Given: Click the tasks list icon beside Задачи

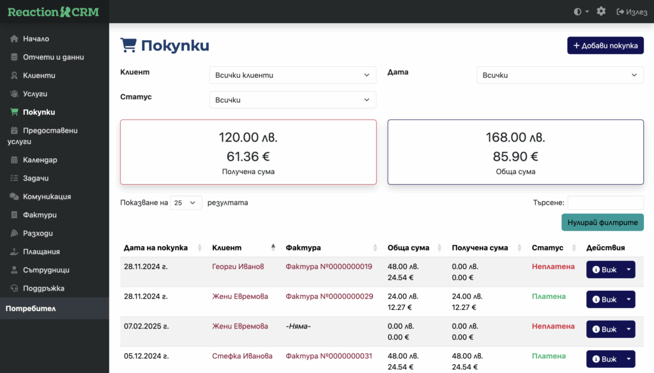Looking at the screenshot, I should pyautogui.click(x=14, y=179).
